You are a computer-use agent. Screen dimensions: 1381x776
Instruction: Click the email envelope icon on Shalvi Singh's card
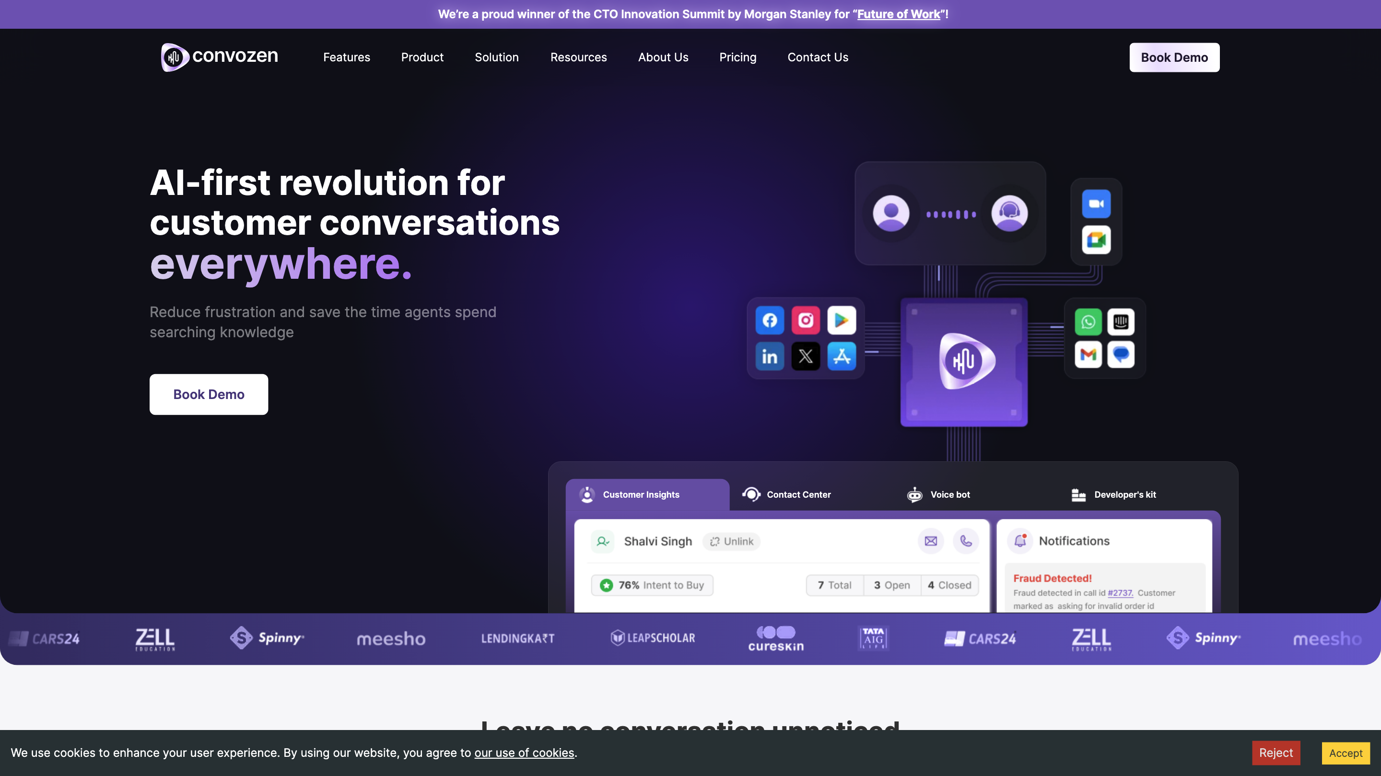click(931, 541)
